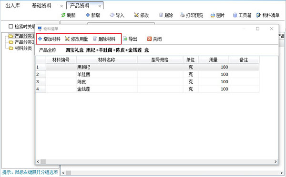Click the 导出 export icon in dialog
The width and height of the screenshot is (286, 177).
[x=125, y=39]
